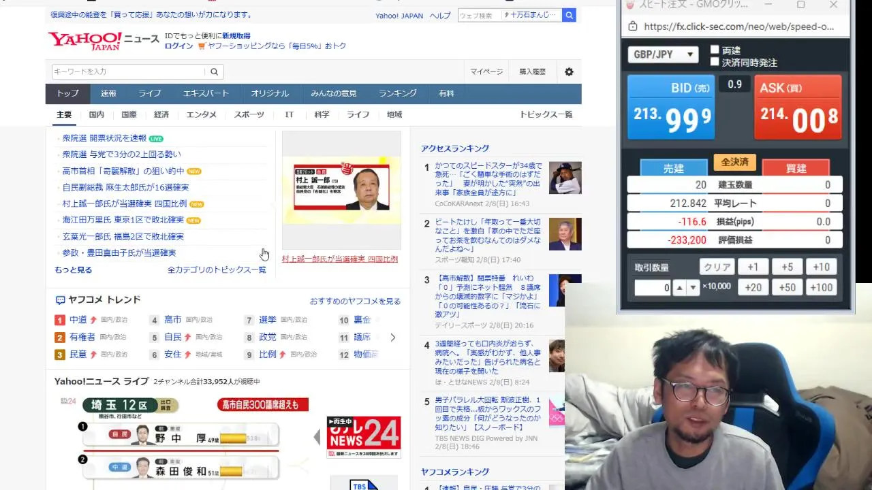
Task: Select the トップ tab
Action: click(67, 93)
